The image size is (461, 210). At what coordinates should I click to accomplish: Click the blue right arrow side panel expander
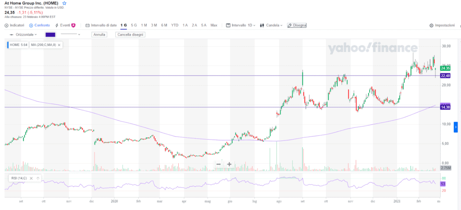coord(456,127)
